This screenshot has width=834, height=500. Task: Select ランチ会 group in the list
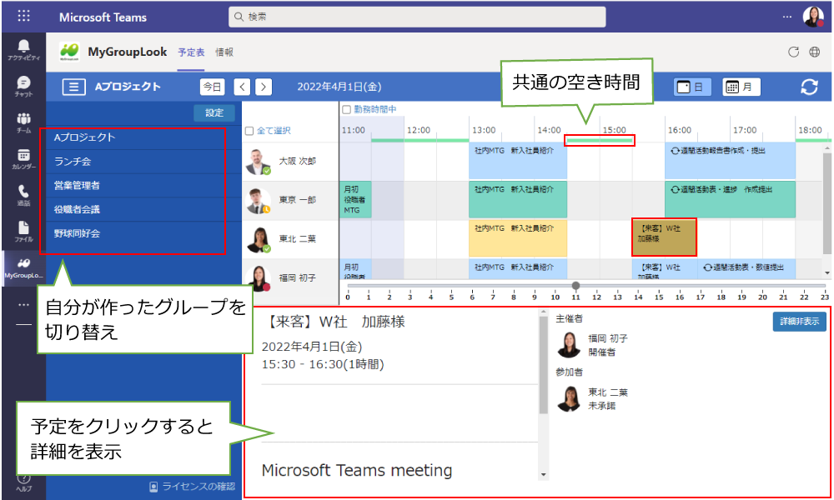(x=73, y=162)
